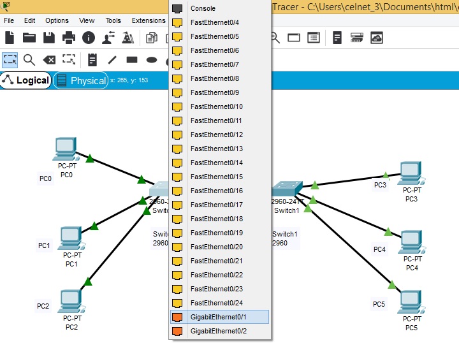Pick the Draw Line tool

(x=112, y=60)
